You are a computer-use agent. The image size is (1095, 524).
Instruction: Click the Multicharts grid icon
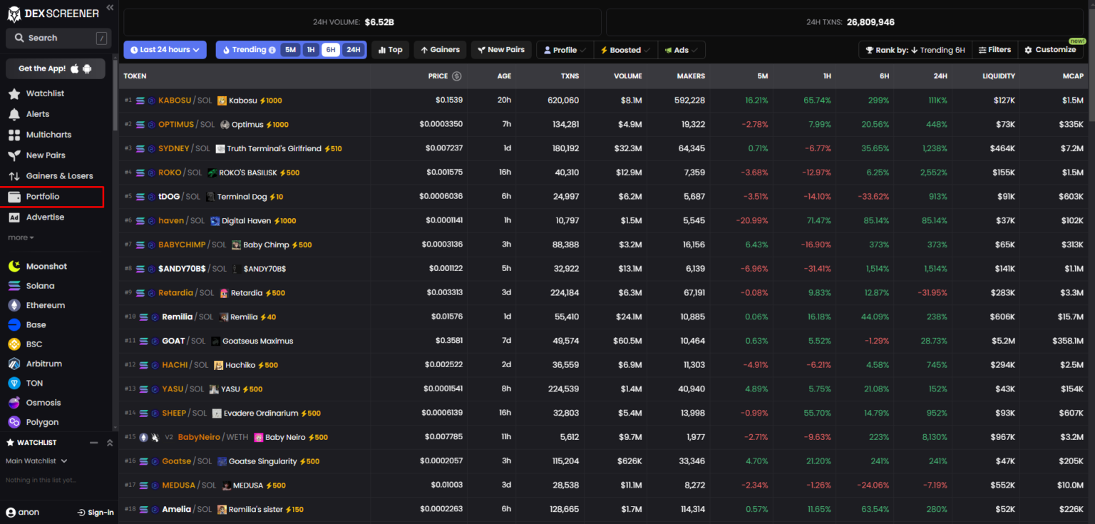(14, 135)
